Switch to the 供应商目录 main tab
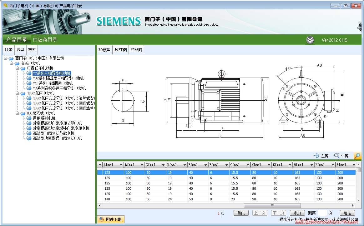This screenshot has height=226, width=364. 45,40
